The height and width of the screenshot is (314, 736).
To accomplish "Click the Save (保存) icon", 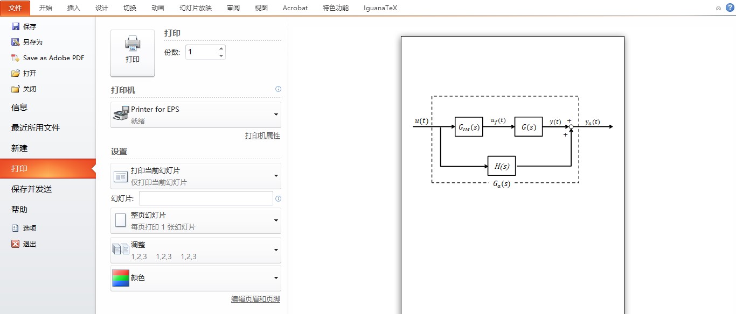I will coord(16,26).
